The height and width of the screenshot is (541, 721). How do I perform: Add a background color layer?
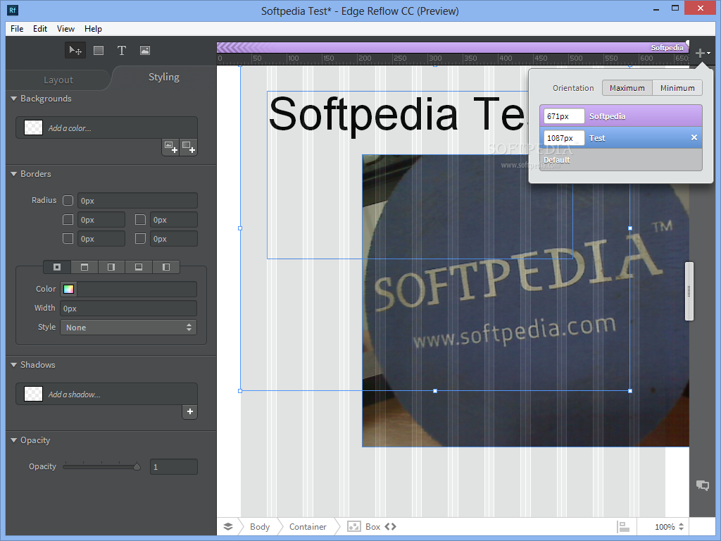[x=189, y=148]
